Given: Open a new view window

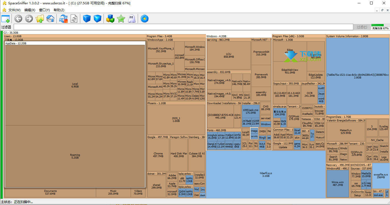Looking at the screenshot, I should pos(5,19).
